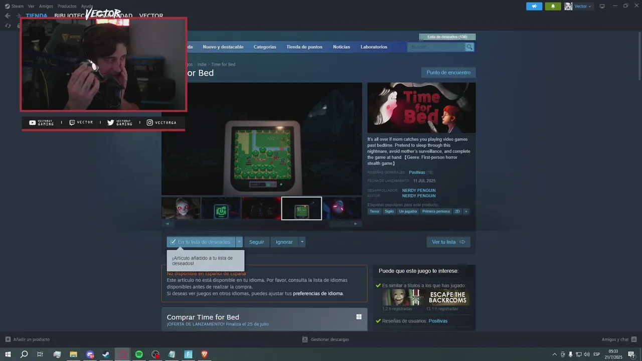Viewport: 642px width, 361px height.
Task: Open the Indie breadcrumb link
Action: [x=202, y=64]
